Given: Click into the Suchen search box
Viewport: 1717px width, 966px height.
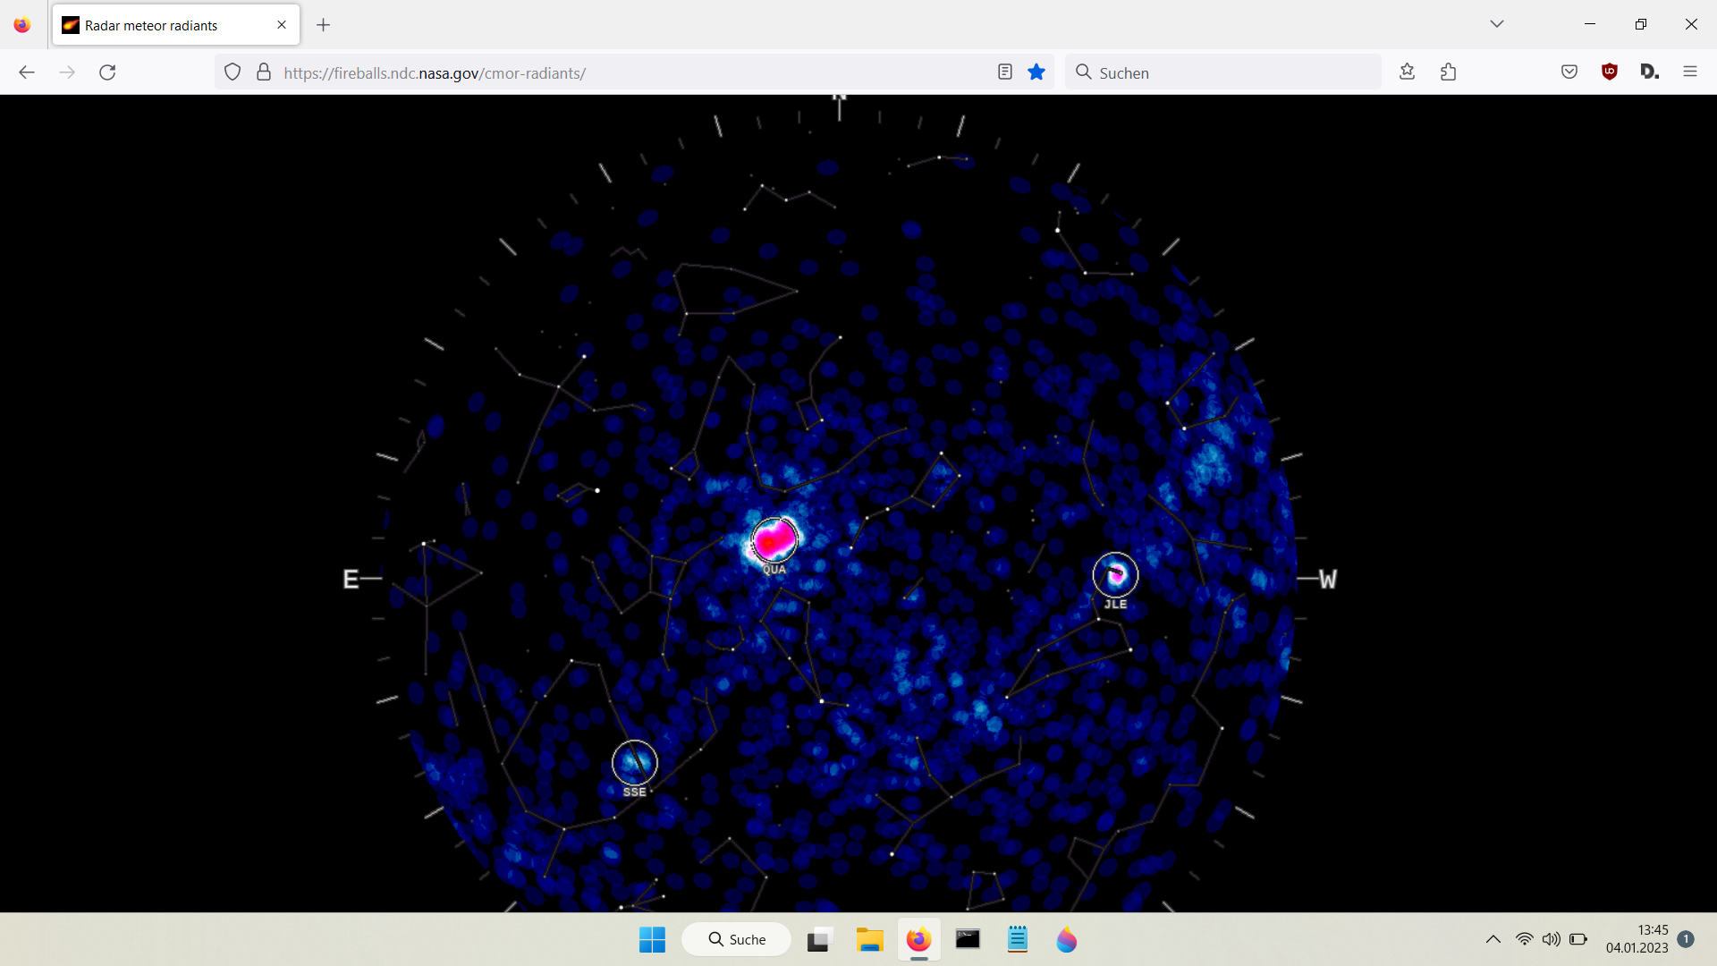Looking at the screenshot, I should point(1222,72).
